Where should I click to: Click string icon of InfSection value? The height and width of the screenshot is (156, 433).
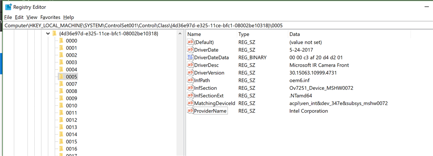coord(190,88)
